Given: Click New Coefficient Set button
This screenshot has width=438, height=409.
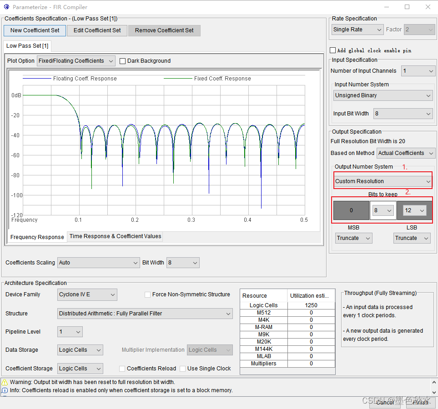Looking at the screenshot, I should pyautogui.click(x=35, y=30).
